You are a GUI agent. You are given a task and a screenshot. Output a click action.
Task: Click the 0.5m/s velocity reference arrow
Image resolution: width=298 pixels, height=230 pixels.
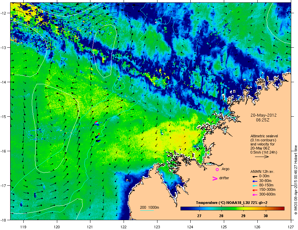tap(262, 157)
